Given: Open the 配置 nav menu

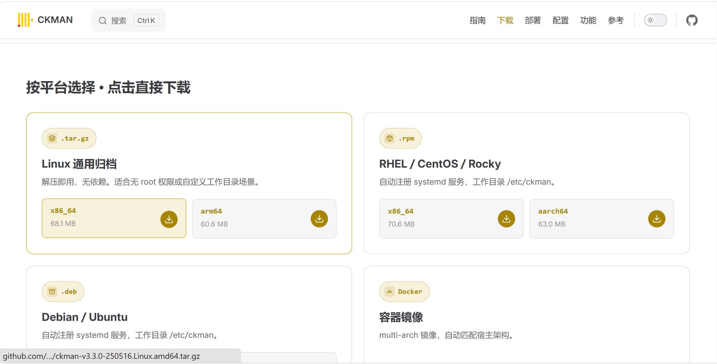Looking at the screenshot, I should 560,20.
